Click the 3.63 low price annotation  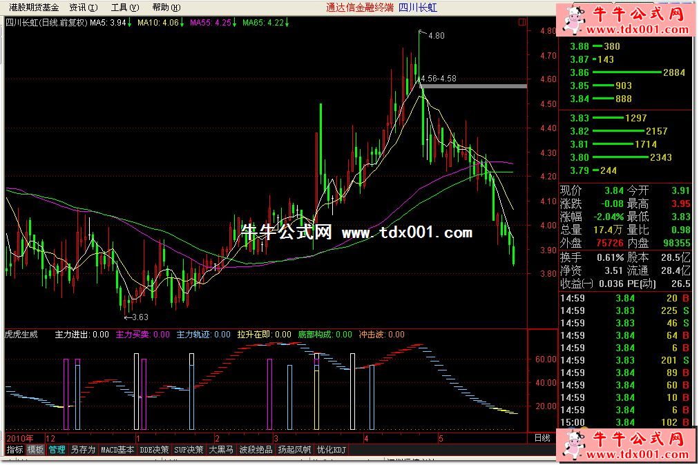point(140,317)
